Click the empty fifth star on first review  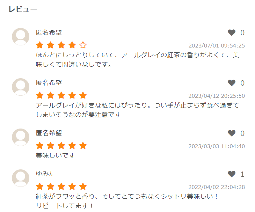pos(83,45)
